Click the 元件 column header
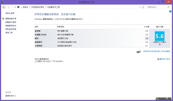The width and height of the screenshot is (173, 101). (36, 27)
